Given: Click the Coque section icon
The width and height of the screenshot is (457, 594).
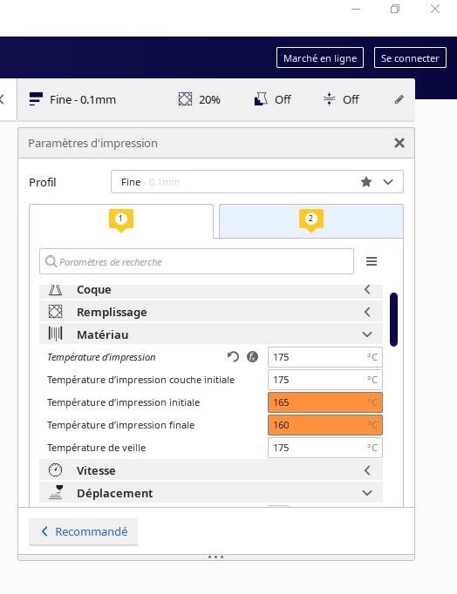Looking at the screenshot, I should [55, 290].
